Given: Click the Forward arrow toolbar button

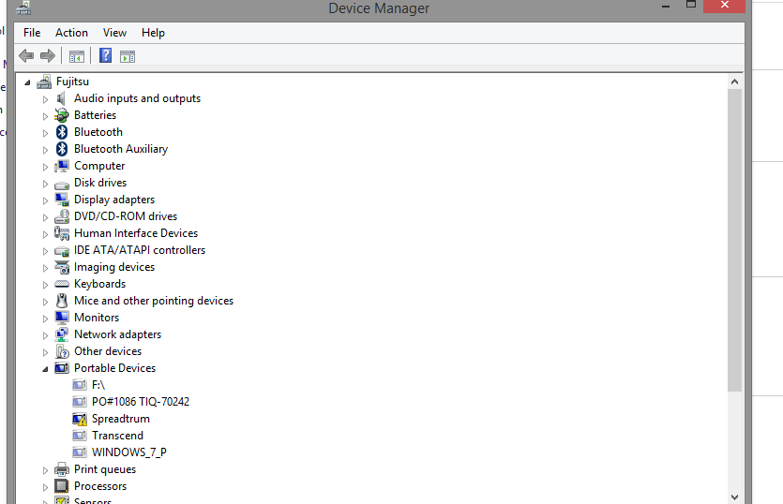Looking at the screenshot, I should pos(47,56).
